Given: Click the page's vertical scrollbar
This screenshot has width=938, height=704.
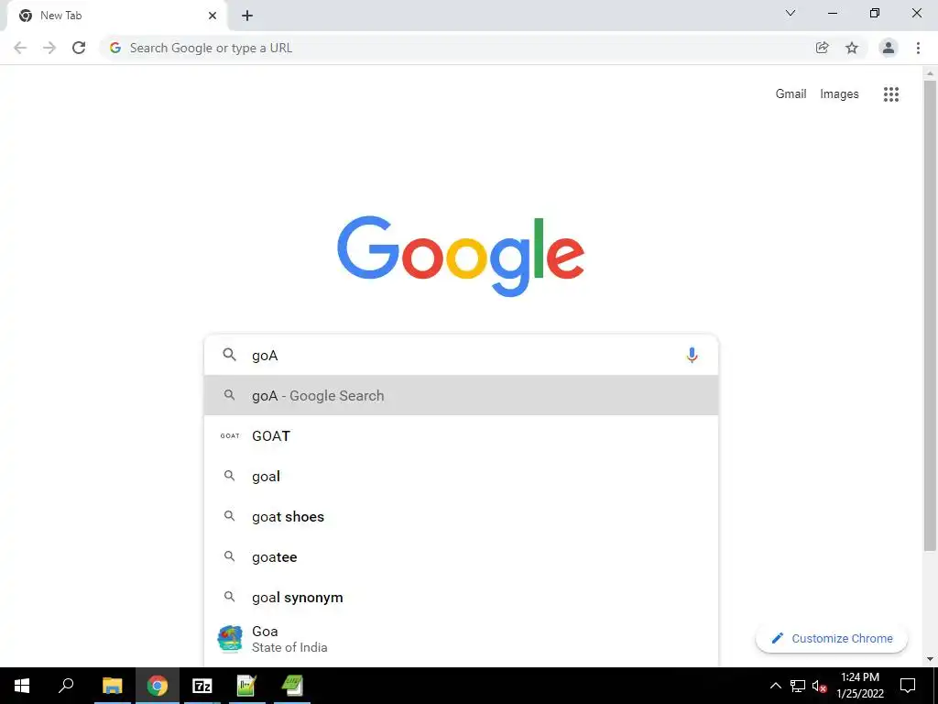Looking at the screenshot, I should [x=930, y=315].
